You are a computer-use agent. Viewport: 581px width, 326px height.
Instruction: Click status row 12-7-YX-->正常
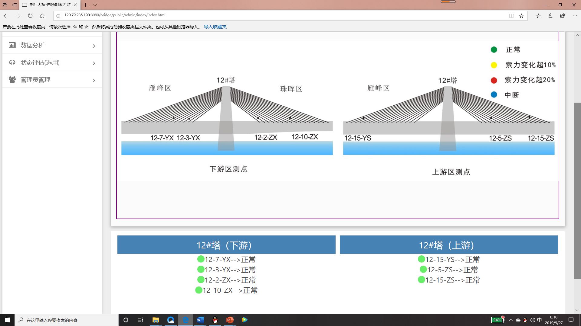(226, 259)
